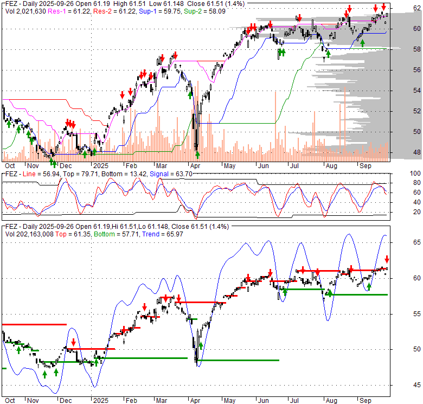Click the Sep label on top chart axis

point(366,166)
